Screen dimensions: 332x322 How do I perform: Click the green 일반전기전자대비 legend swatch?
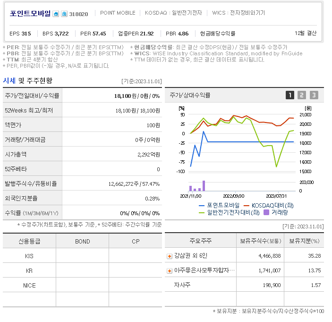point(201,213)
